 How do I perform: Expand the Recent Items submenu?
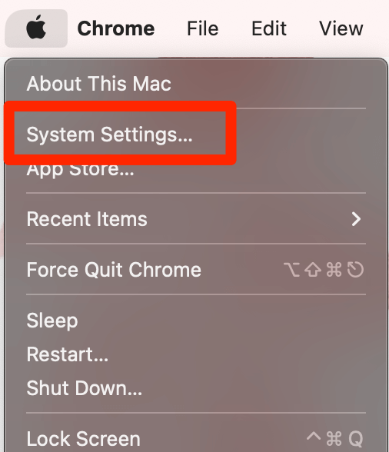(196, 219)
